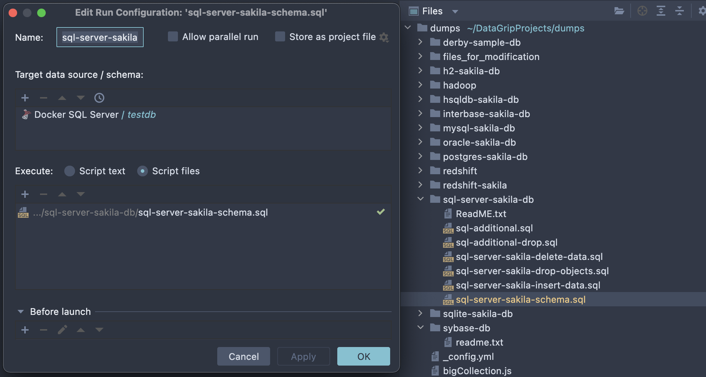
Task: Click Expand All icon in Files toolbar
Action: pos(661,11)
